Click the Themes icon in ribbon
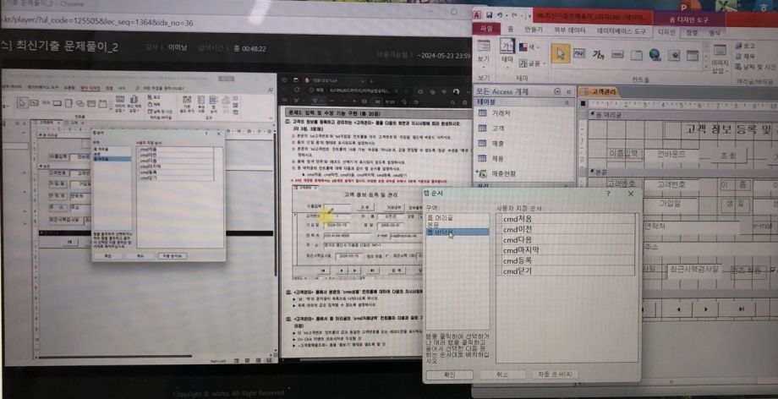 tap(507, 49)
